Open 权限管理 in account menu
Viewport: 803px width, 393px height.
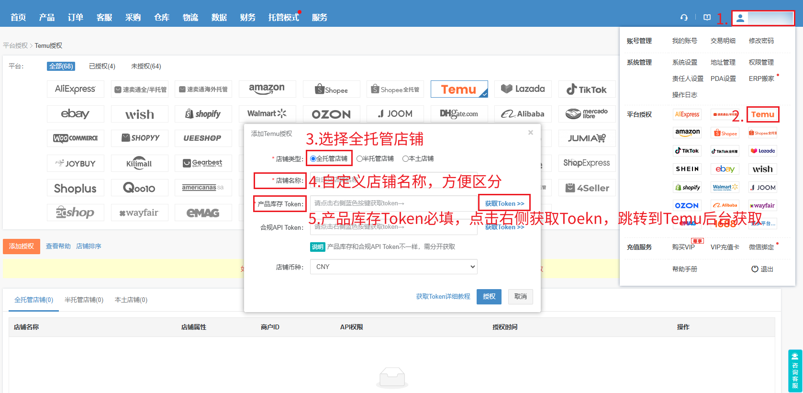[x=761, y=63]
